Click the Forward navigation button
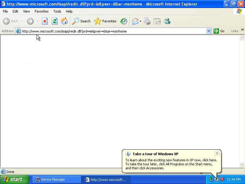 click(x=30, y=21)
